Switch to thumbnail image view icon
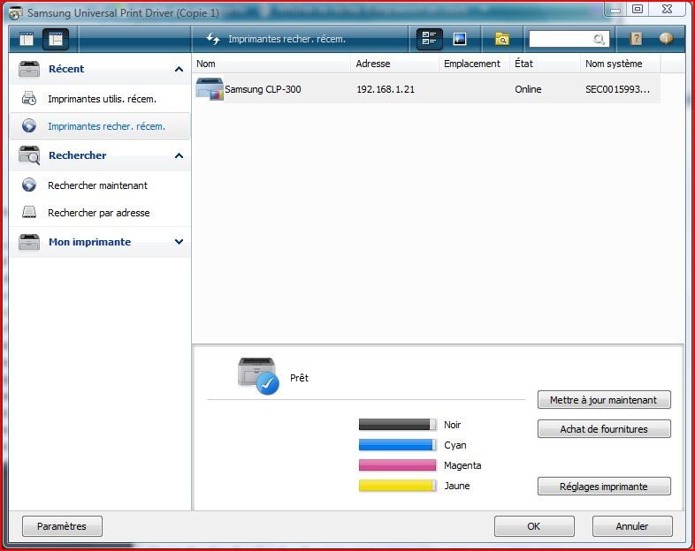 [459, 39]
